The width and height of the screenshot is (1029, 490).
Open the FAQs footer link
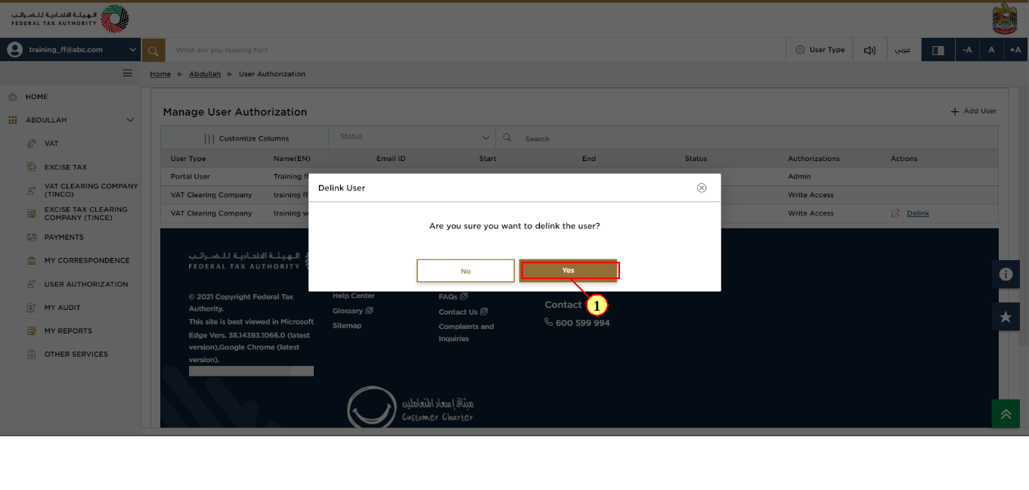tap(453, 296)
